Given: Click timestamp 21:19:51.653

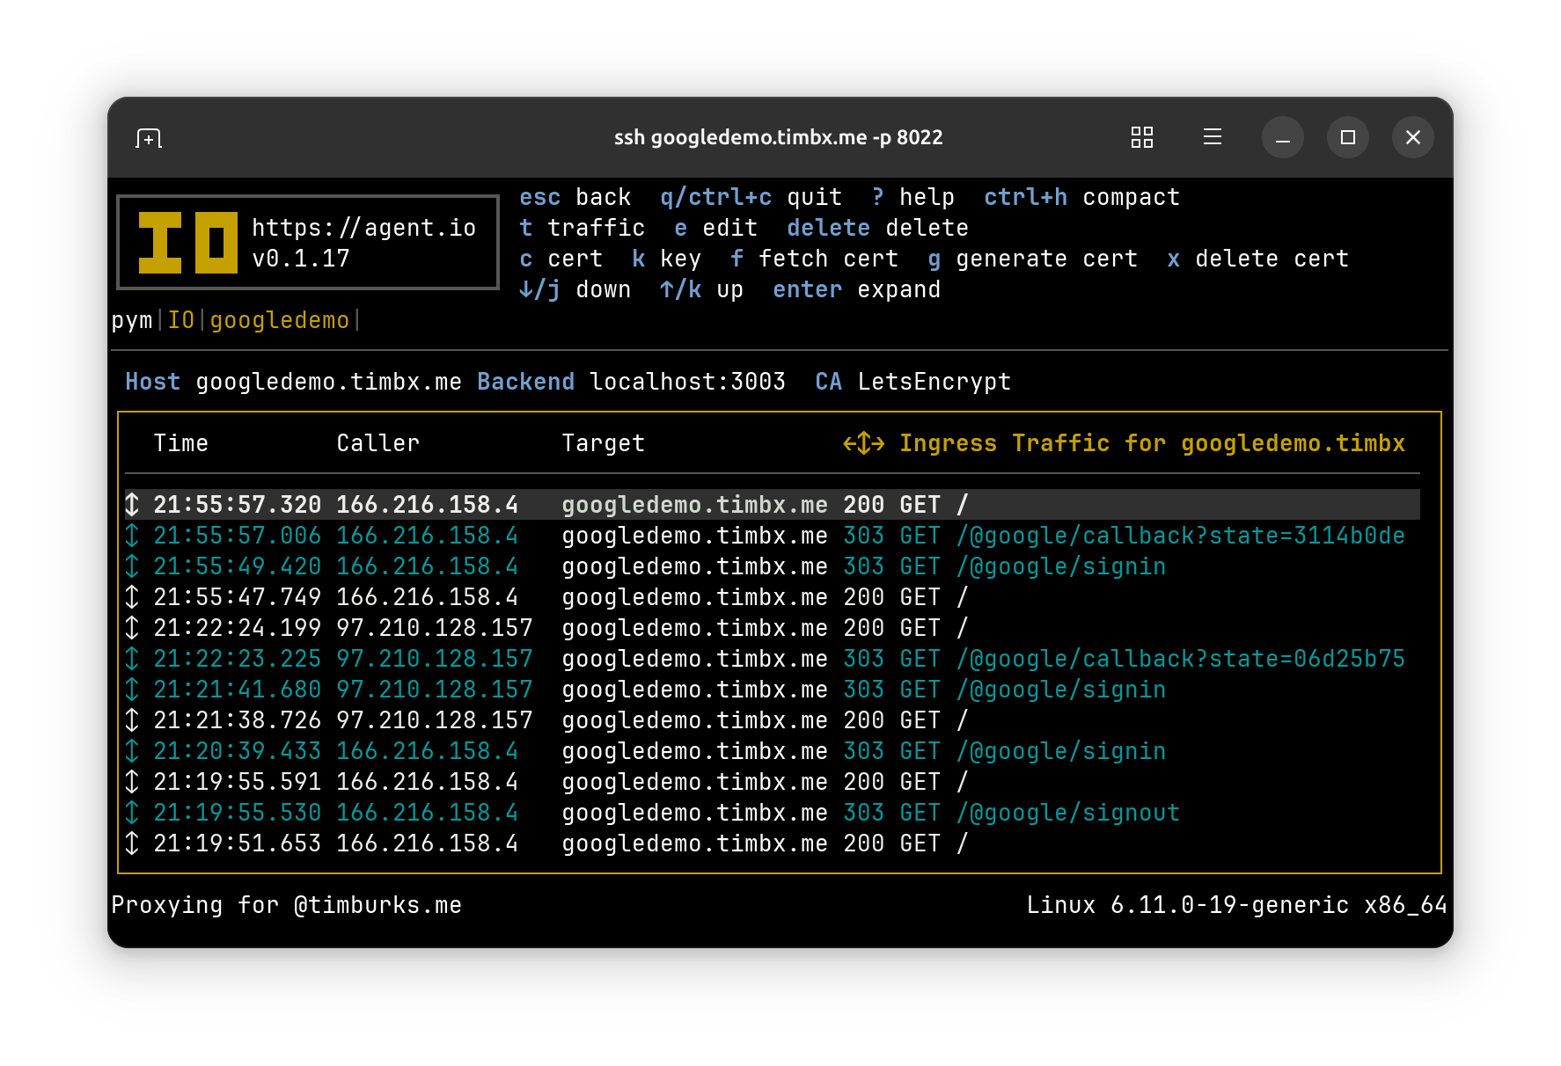Looking at the screenshot, I should click(238, 843).
